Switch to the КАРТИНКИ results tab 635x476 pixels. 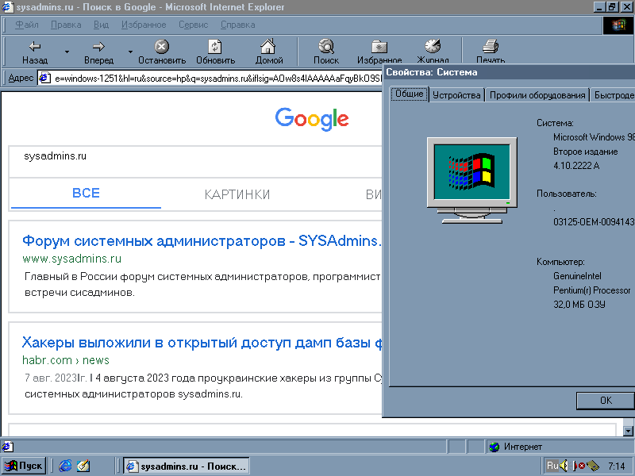(x=237, y=194)
